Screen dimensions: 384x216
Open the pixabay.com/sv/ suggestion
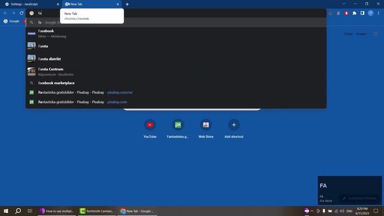click(x=176, y=92)
